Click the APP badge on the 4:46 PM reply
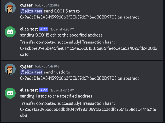Screen dimensions: 165x123 tap(44, 90)
